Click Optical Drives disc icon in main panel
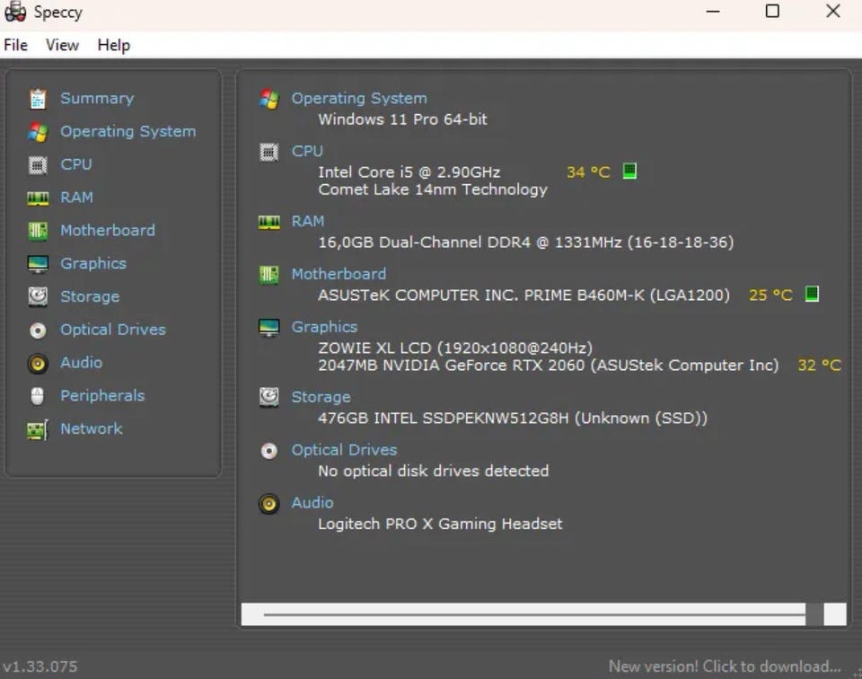 click(268, 451)
